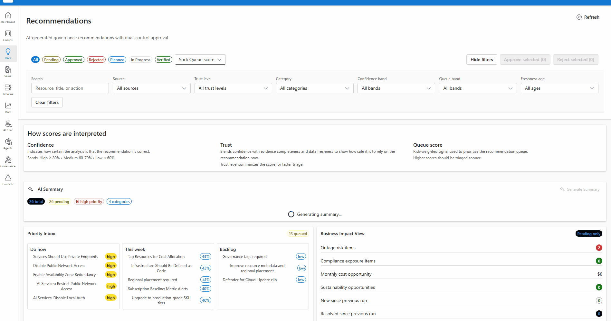Screen dimensions: 611x321
Task: Open the Dashboard from the sidebar
Action: tap(8, 17)
